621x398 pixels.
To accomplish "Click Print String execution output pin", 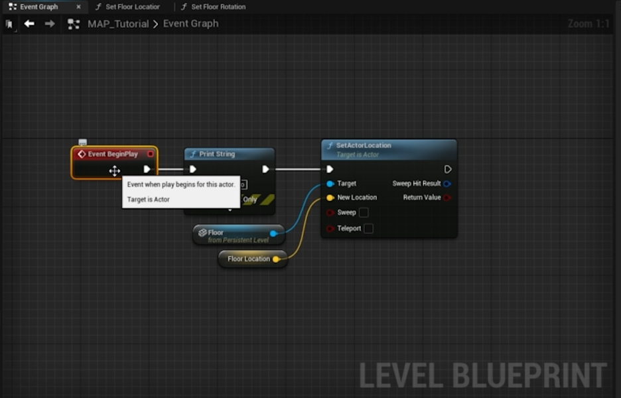I will (x=265, y=170).
